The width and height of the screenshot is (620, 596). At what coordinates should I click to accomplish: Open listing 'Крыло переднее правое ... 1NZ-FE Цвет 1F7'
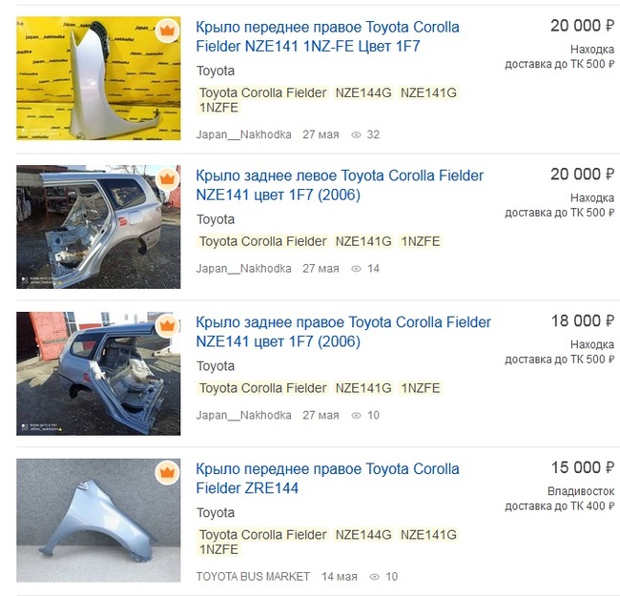tap(327, 36)
